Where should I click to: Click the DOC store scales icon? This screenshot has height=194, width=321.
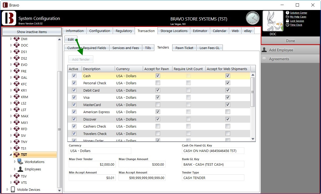17,45
